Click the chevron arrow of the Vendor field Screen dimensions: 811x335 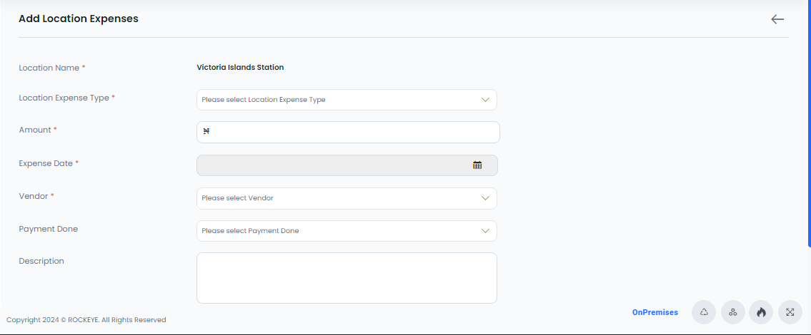click(485, 198)
